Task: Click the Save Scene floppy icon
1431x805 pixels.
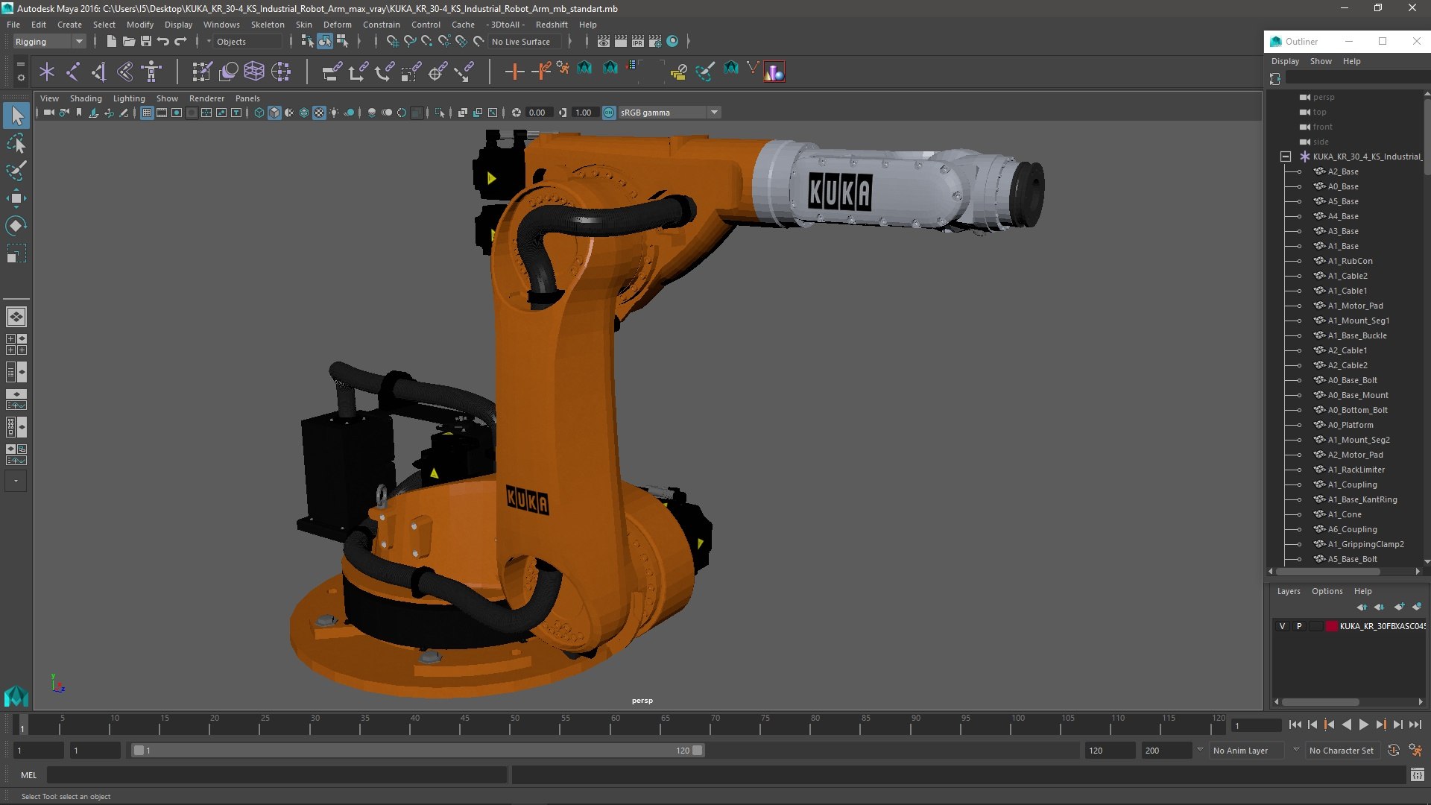Action: tap(146, 42)
